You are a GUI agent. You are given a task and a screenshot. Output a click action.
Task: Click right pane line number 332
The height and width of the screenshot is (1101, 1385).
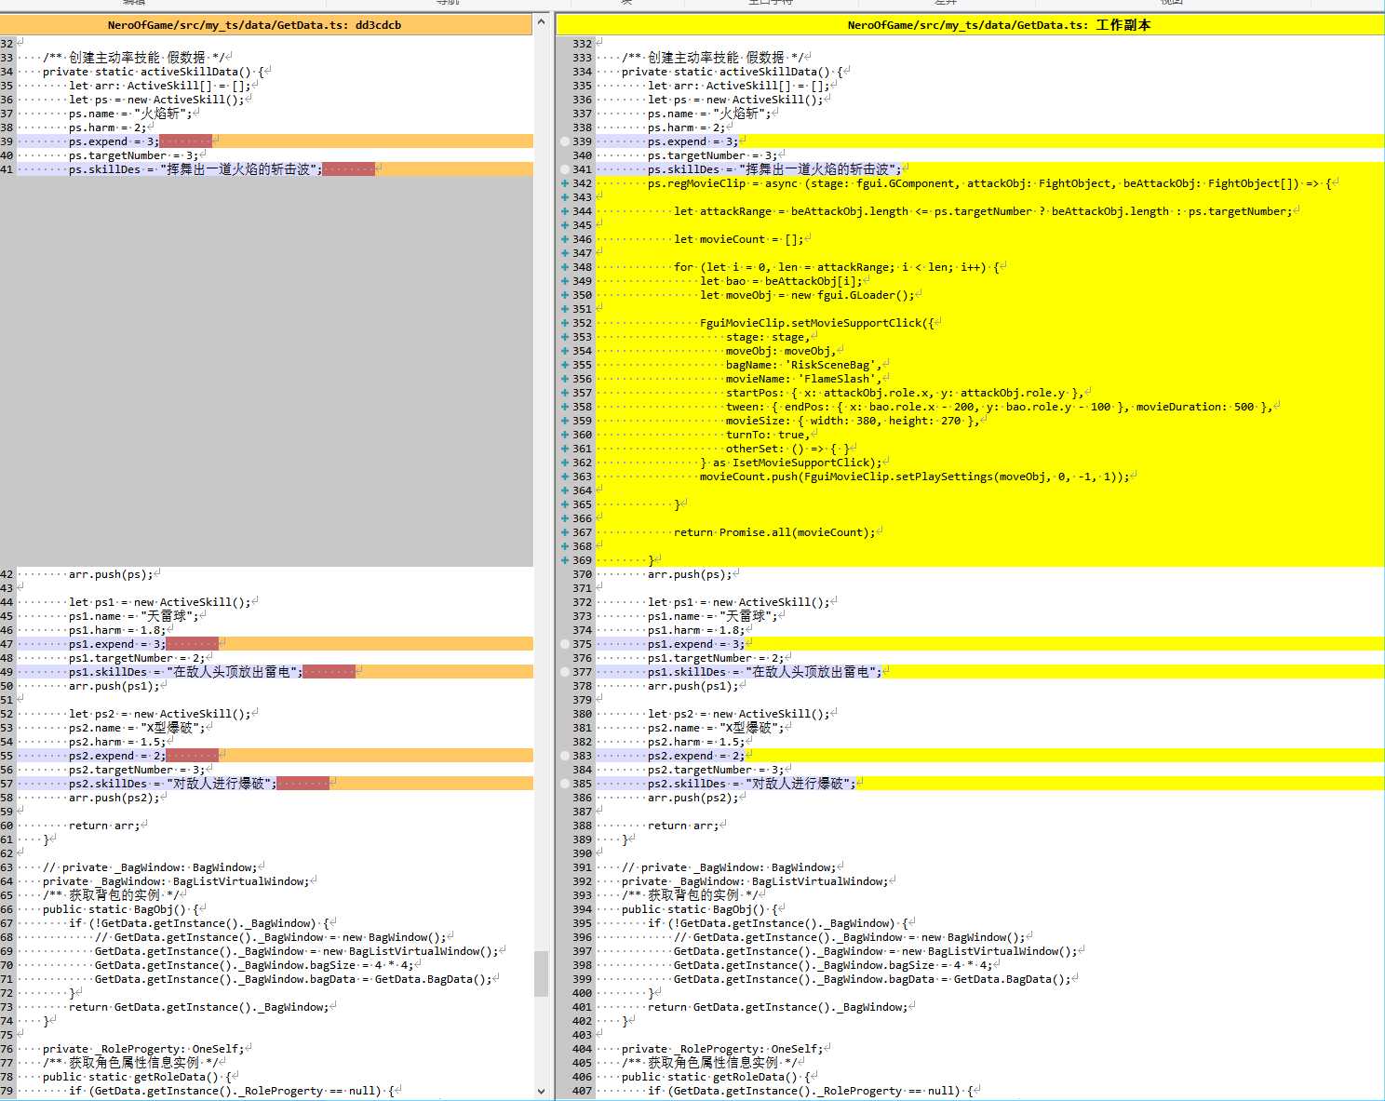tap(582, 44)
